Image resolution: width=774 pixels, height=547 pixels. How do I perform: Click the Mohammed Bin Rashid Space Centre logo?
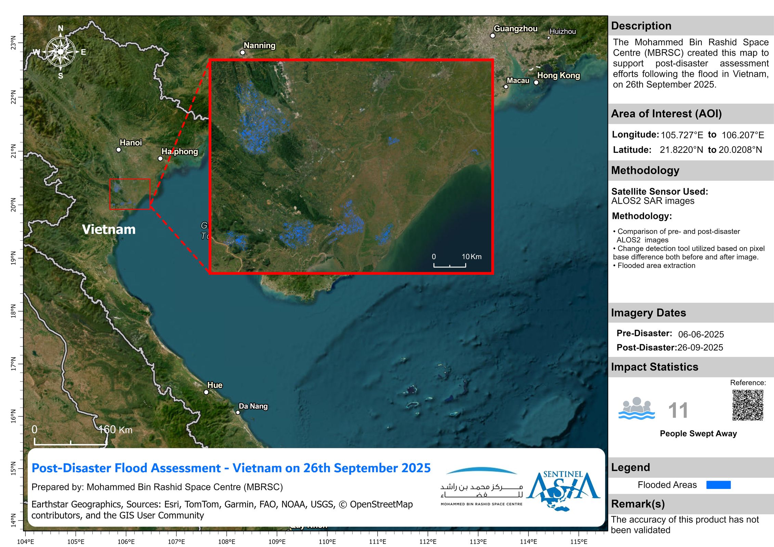(481, 487)
